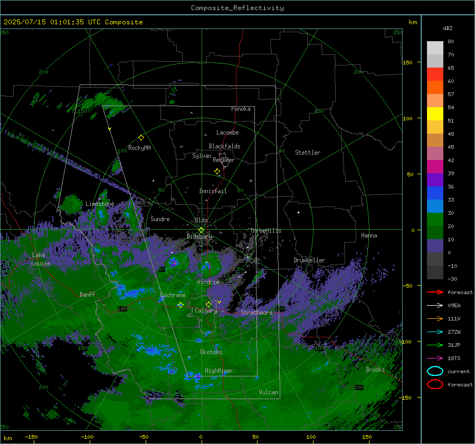Screen dimensions: 475x444
Task: Select the blue 33-36 dBZ color swatch
Action: [x=435, y=193]
